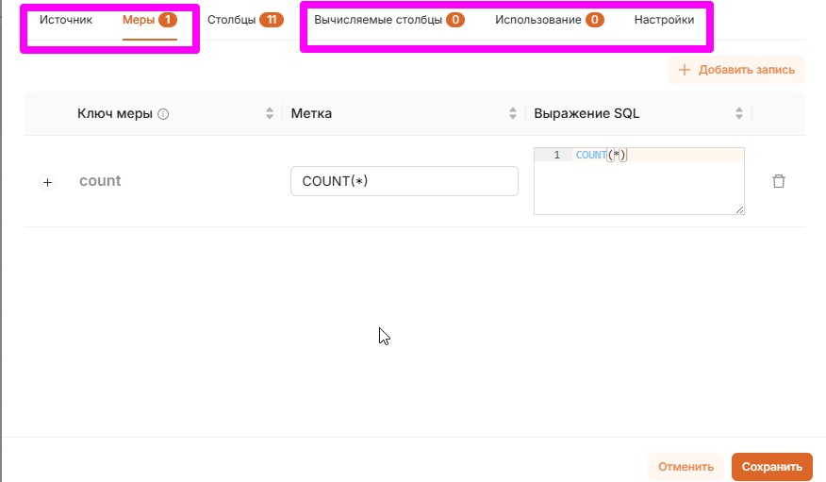
Task: Click line number 1 in SQL editor gutter
Action: (x=556, y=155)
